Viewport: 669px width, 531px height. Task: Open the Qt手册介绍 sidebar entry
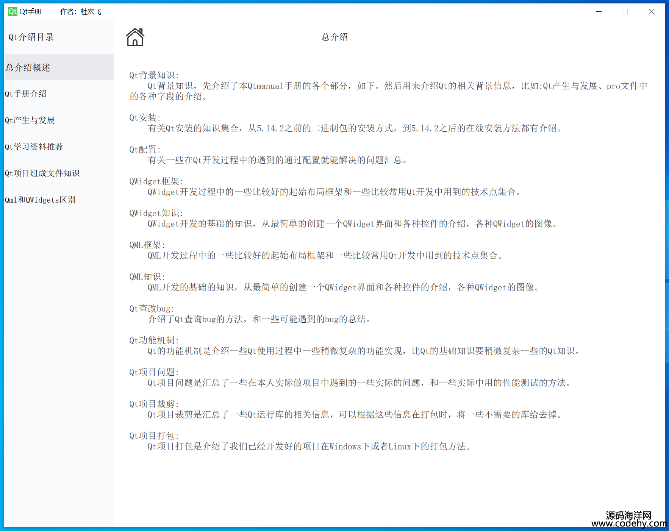(x=59, y=94)
